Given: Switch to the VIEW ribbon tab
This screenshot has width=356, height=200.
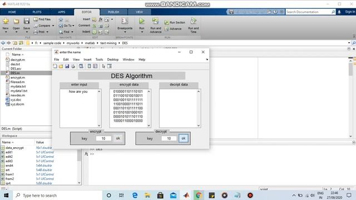Looking at the screenshot, I should 139,12.
